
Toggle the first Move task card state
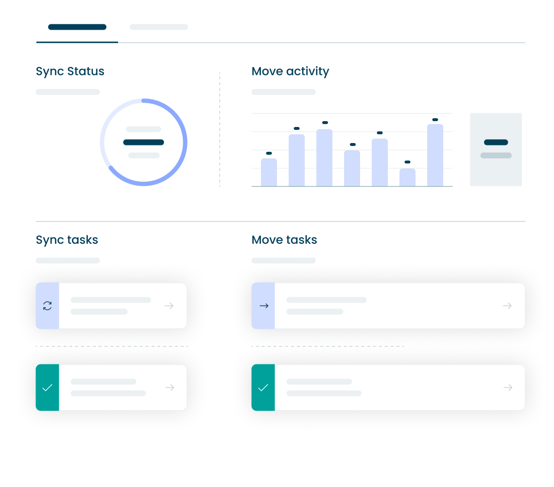[388, 306]
